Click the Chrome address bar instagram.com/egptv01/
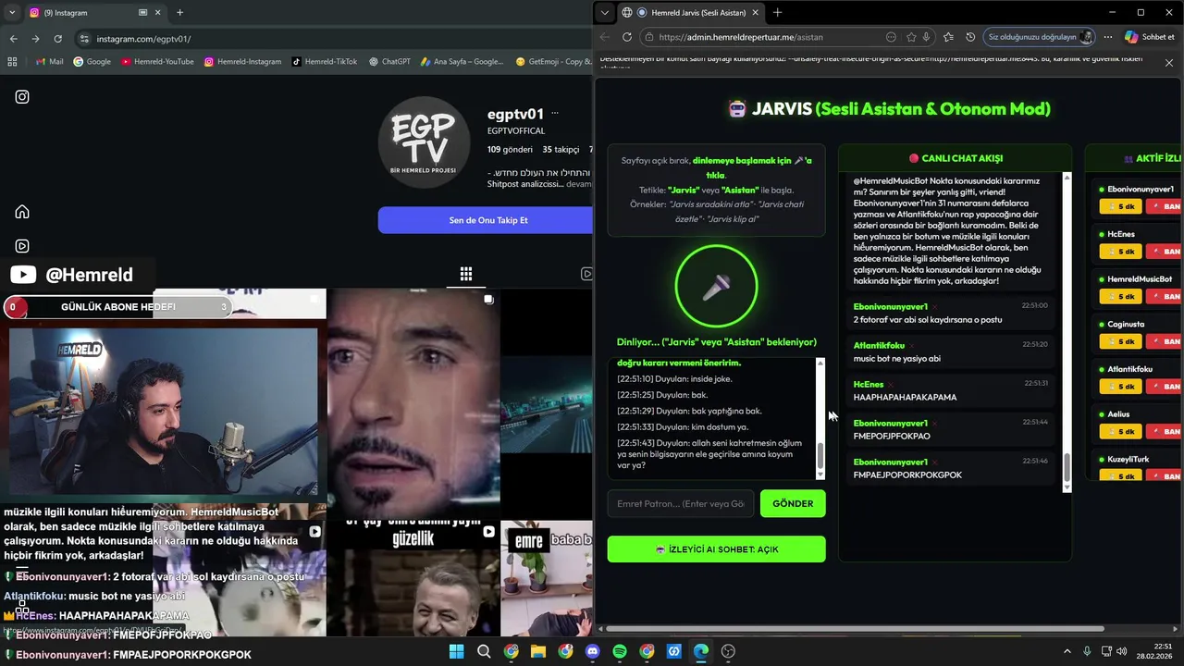The width and height of the screenshot is (1184, 666). pyautogui.click(x=143, y=39)
